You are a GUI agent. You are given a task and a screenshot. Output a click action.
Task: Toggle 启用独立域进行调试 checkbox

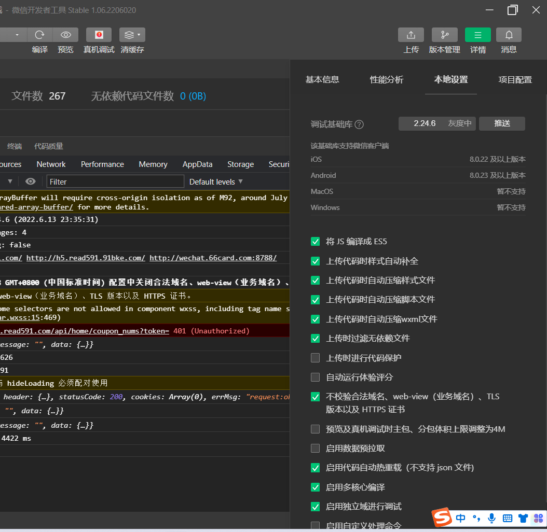316,507
